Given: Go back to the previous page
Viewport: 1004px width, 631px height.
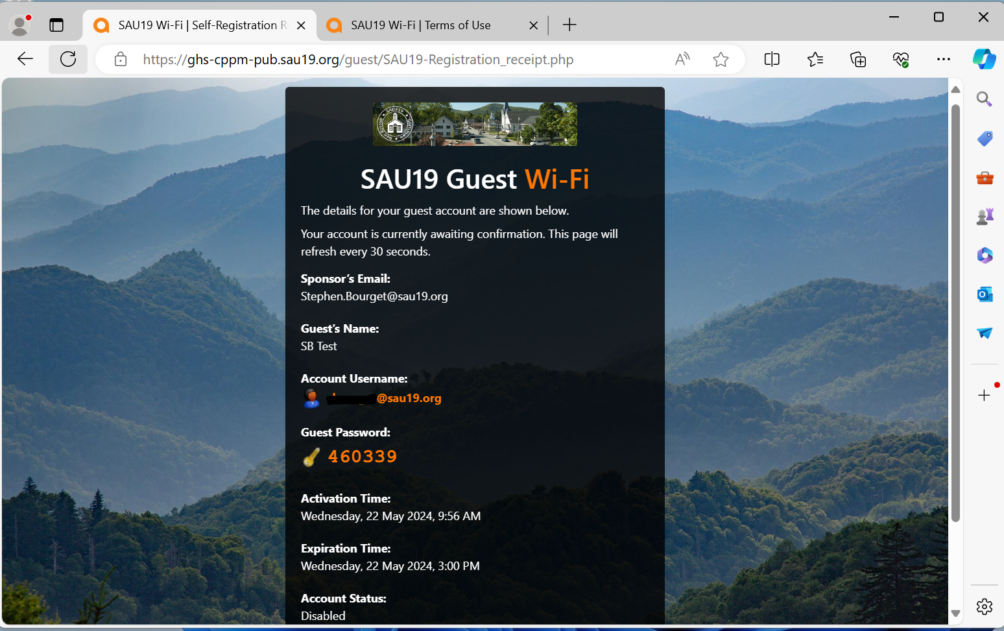Looking at the screenshot, I should pos(25,59).
